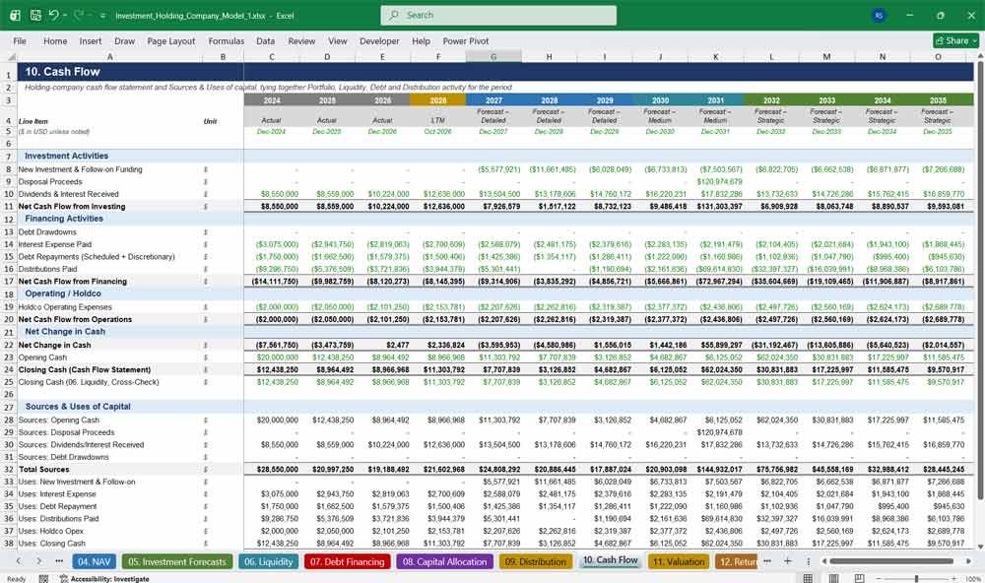Viewport: 985px width, 583px height.
Task: Click the 10. Cash Flow title cell
Action: tap(62, 72)
